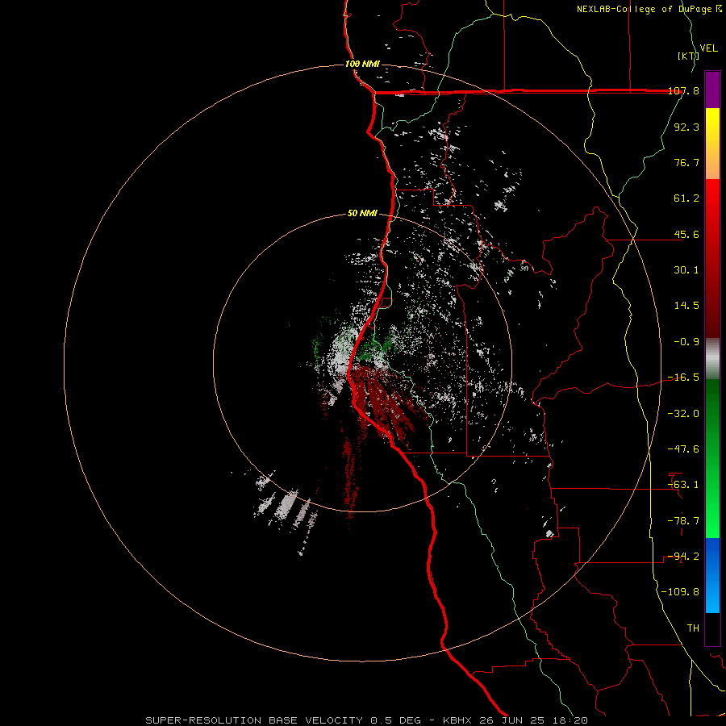
Task: Select the -94.2 velocity scale value
Action: [x=684, y=557]
